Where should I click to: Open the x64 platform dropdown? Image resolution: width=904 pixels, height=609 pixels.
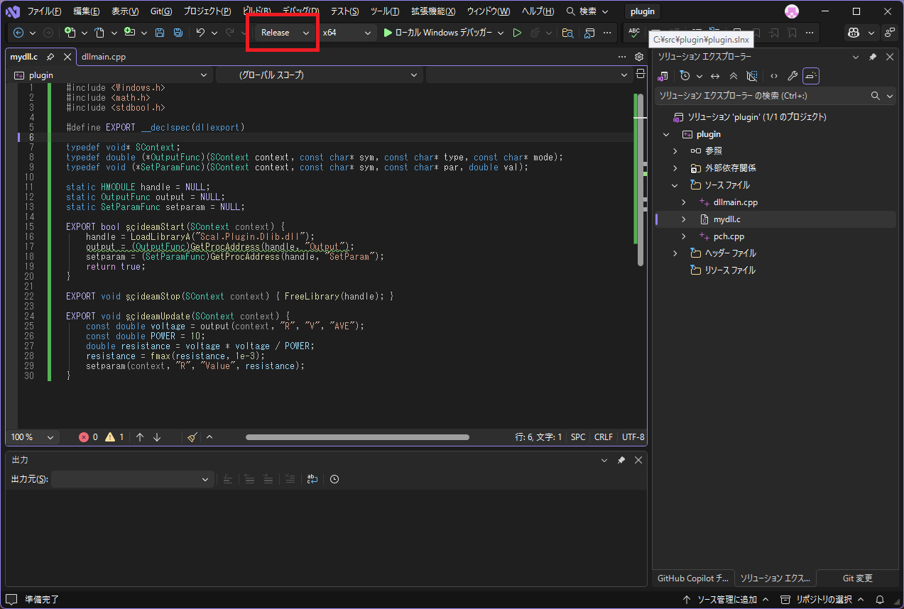tap(347, 33)
